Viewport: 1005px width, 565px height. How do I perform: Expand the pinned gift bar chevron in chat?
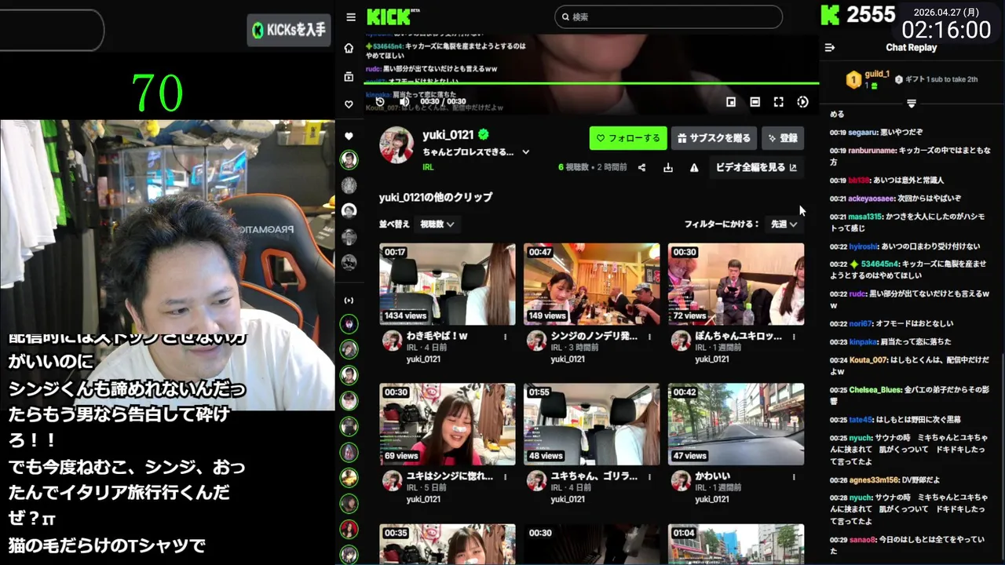tap(911, 104)
